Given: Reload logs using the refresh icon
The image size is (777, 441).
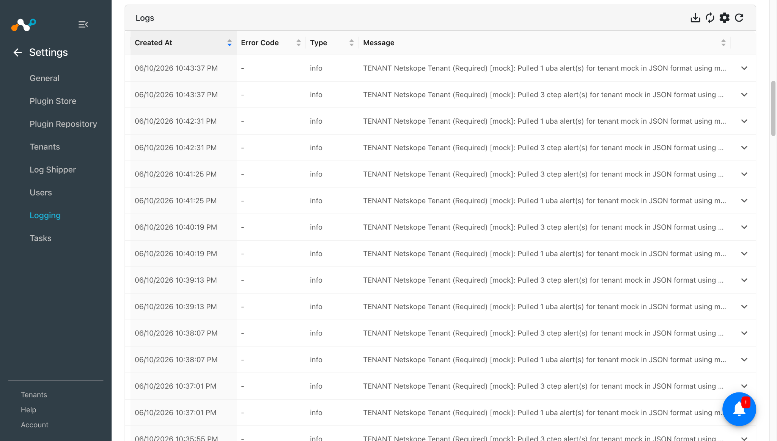Looking at the screenshot, I should coord(739,18).
